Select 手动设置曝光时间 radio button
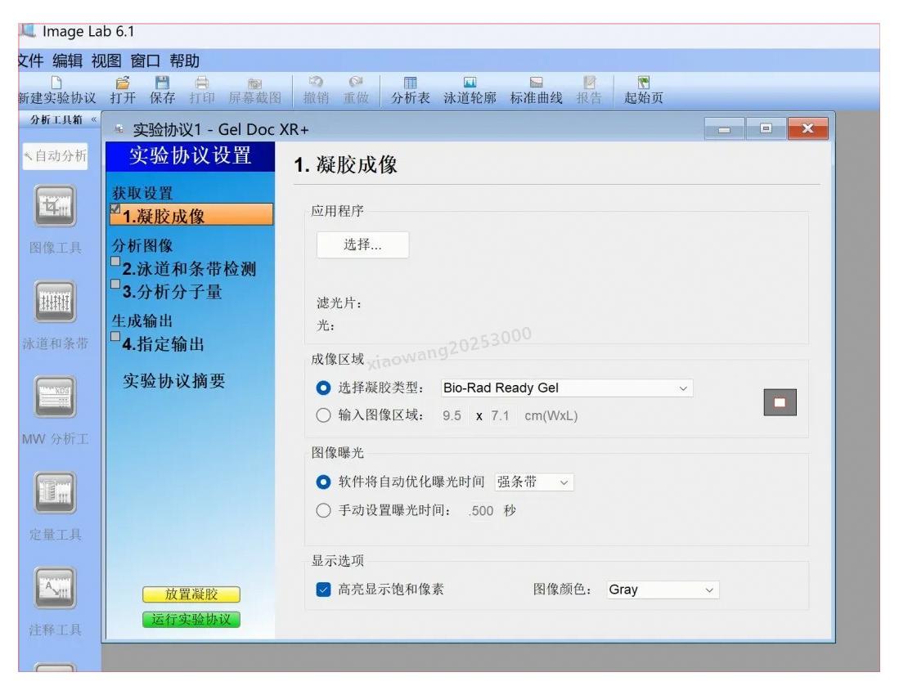 (323, 510)
